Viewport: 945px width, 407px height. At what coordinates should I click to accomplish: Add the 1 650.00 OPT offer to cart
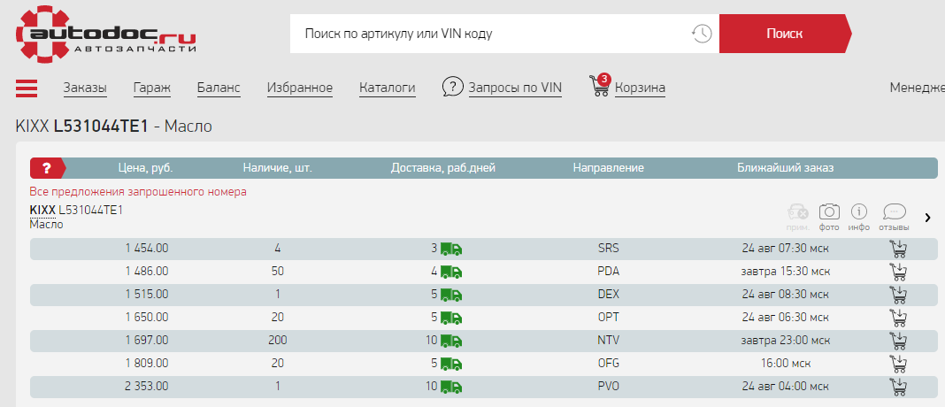[x=898, y=318]
